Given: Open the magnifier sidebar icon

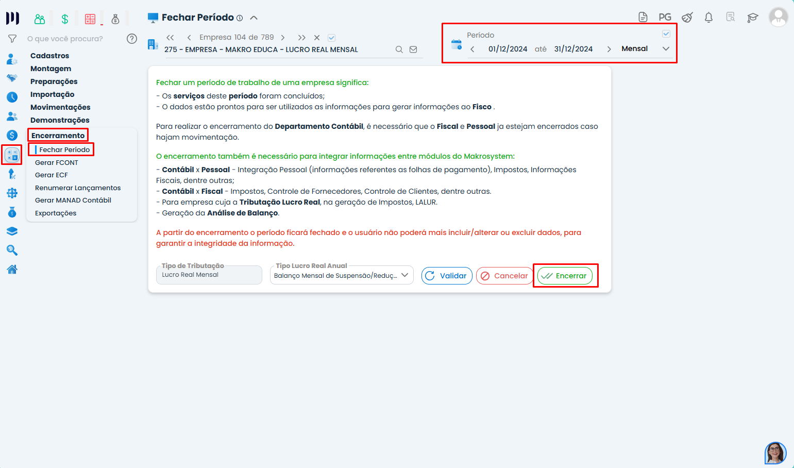Looking at the screenshot, I should pos(12,250).
